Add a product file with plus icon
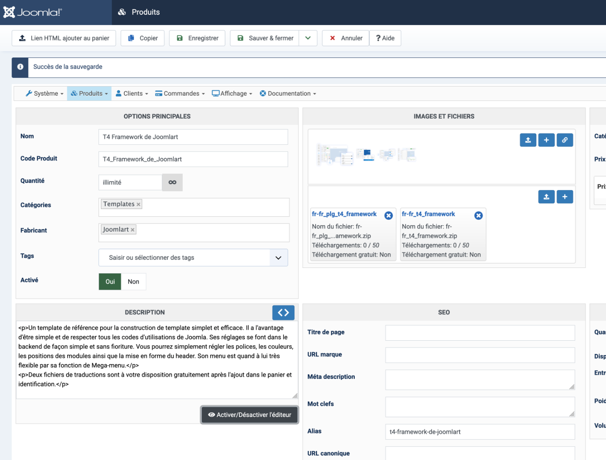 point(565,197)
